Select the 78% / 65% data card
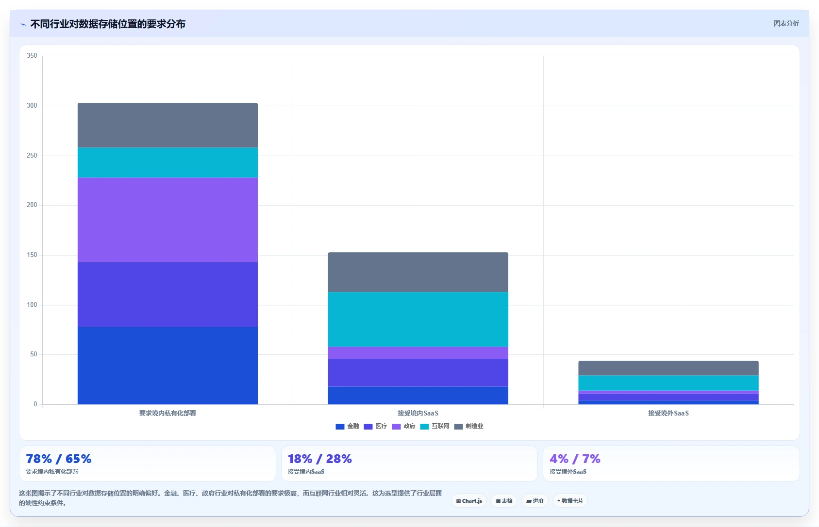The image size is (819, 527). coord(148,463)
